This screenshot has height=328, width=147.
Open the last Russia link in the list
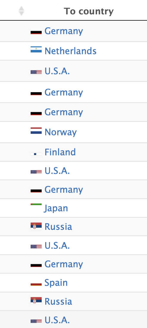click(58, 301)
